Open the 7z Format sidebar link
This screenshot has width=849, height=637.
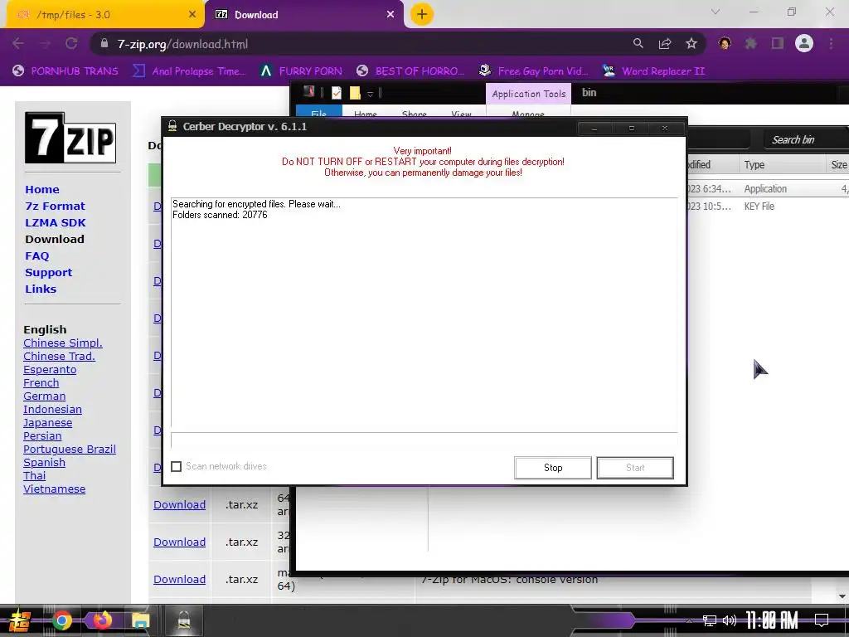click(x=56, y=206)
